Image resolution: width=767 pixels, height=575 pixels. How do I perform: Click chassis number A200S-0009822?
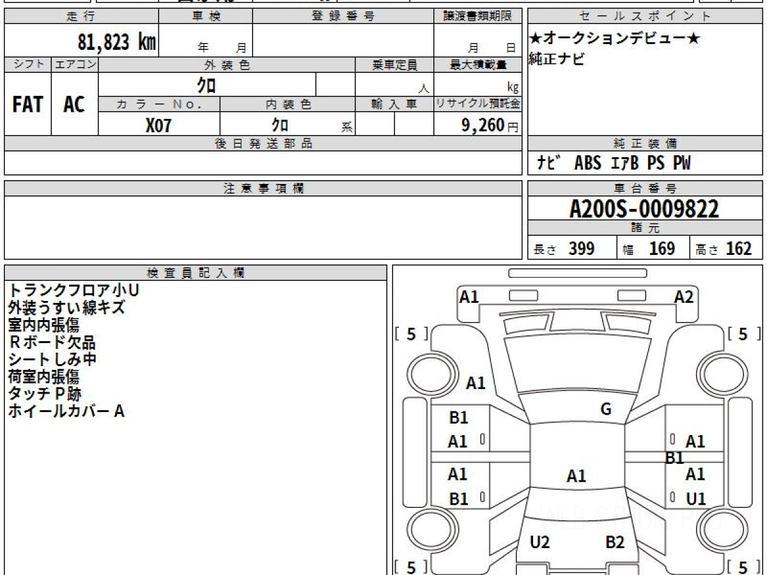[644, 208]
